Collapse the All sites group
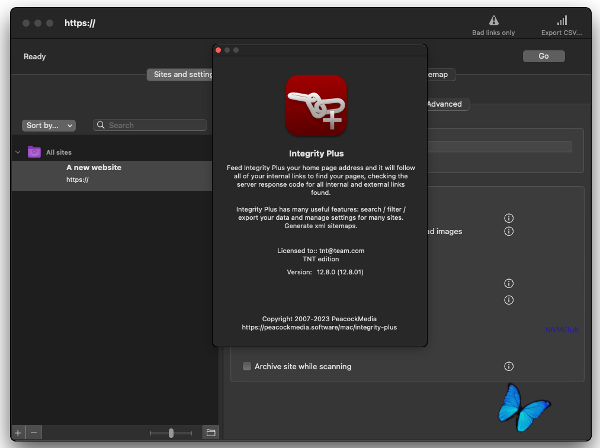This screenshot has height=448, width=600. (18, 152)
